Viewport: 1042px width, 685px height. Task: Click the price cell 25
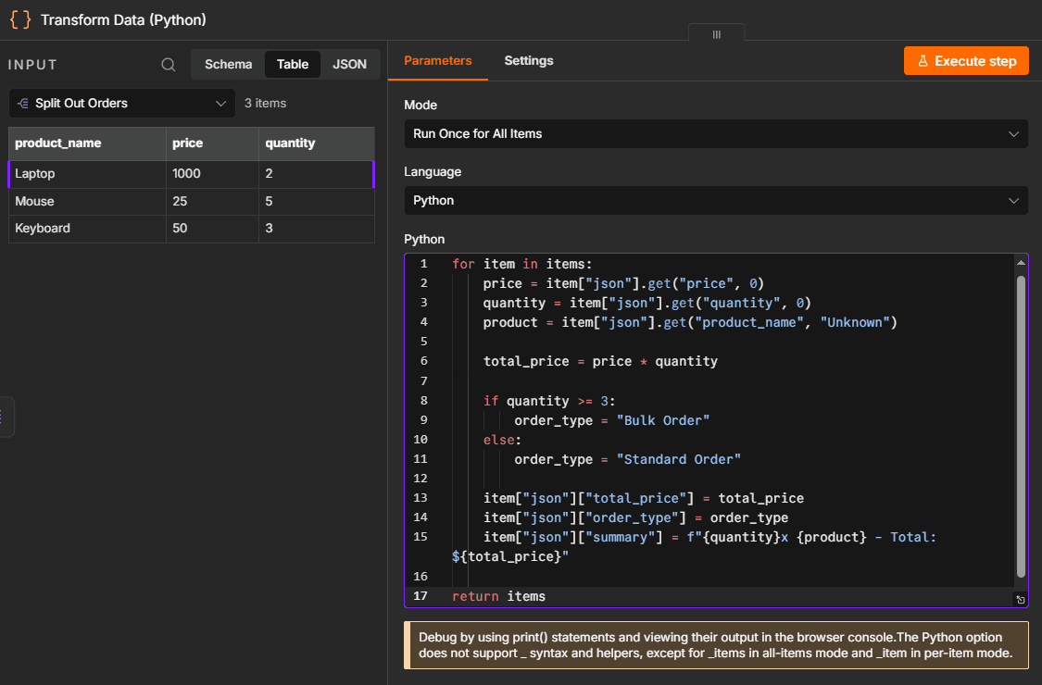(213, 201)
